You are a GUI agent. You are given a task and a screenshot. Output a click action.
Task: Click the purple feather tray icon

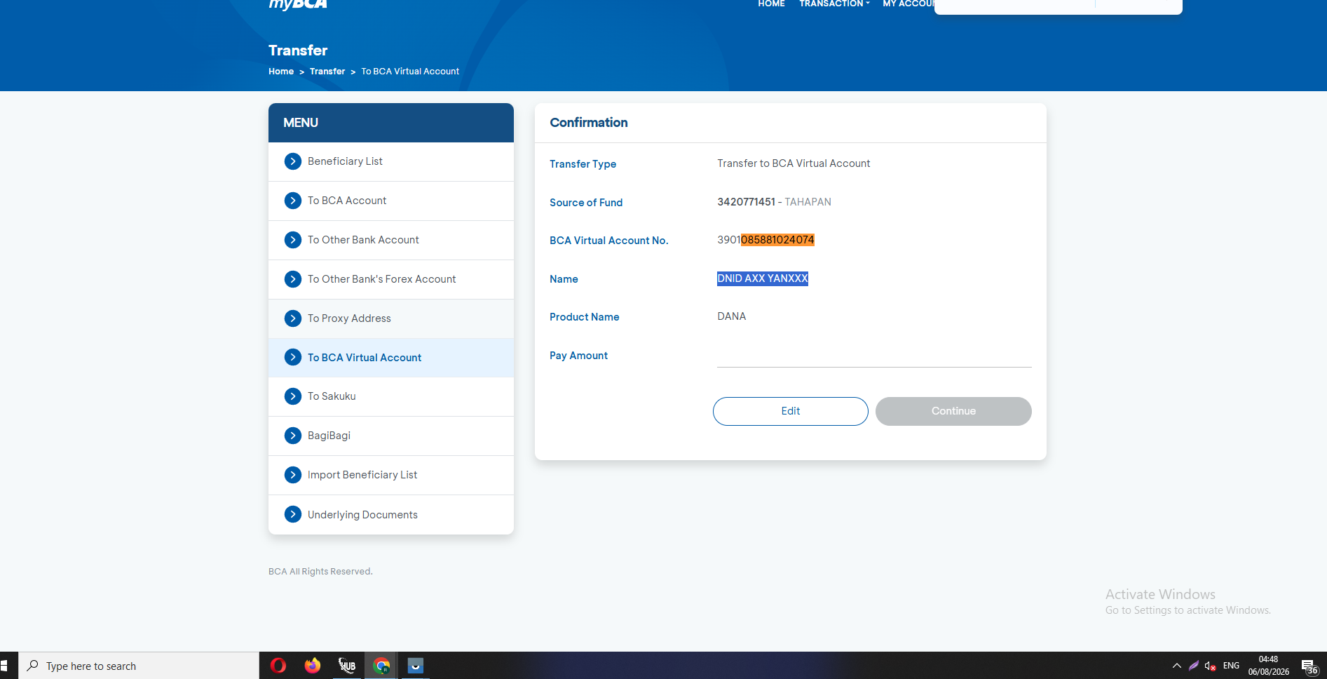1194,666
